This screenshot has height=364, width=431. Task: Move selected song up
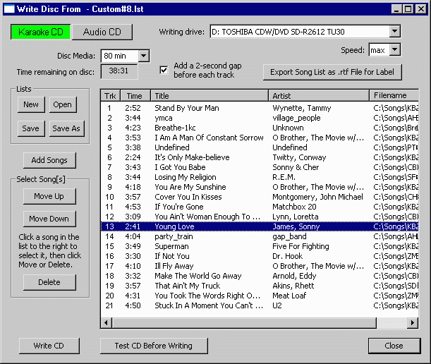(49, 196)
